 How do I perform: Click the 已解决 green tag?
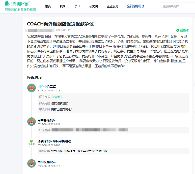point(56,97)
